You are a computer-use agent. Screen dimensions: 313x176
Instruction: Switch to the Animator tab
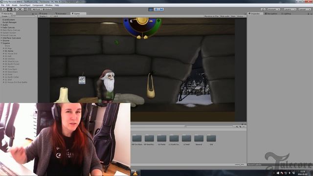pos(61,14)
